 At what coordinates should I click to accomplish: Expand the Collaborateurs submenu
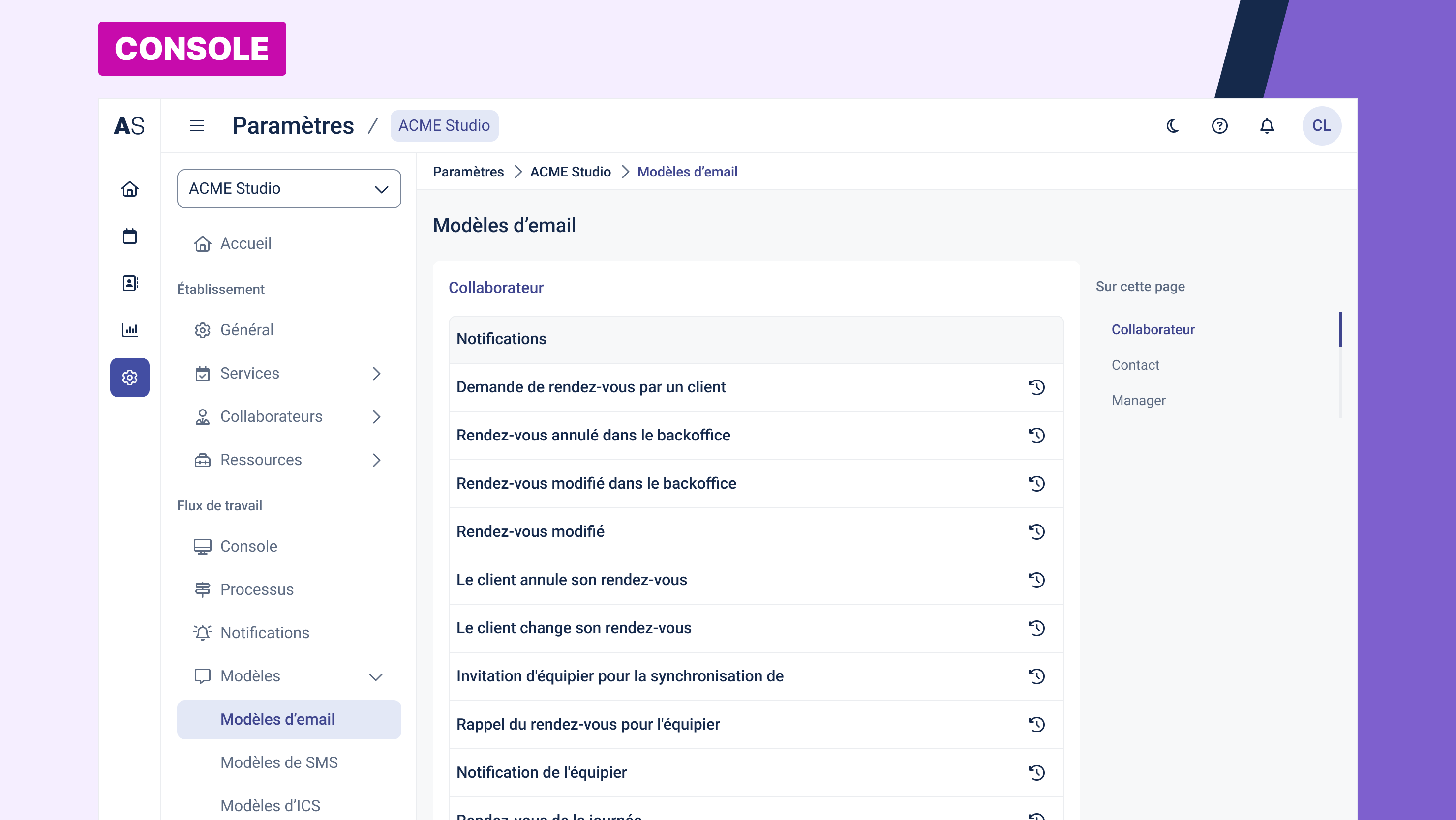(376, 417)
